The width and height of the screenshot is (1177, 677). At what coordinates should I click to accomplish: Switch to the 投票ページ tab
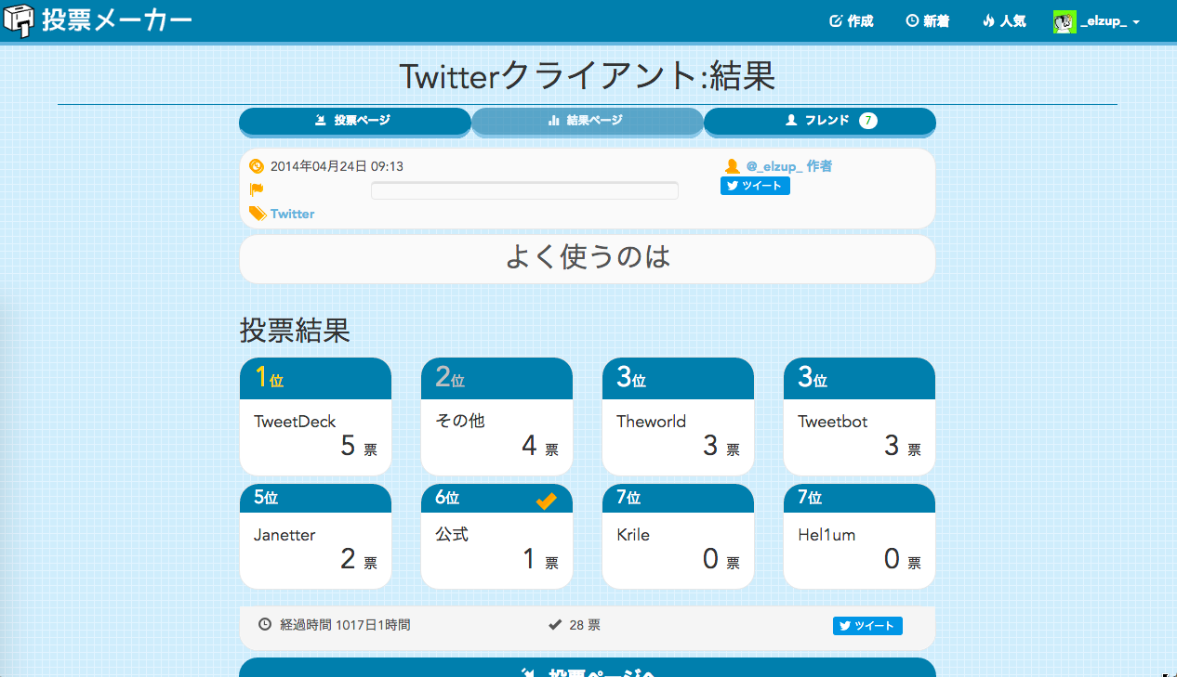click(x=354, y=121)
